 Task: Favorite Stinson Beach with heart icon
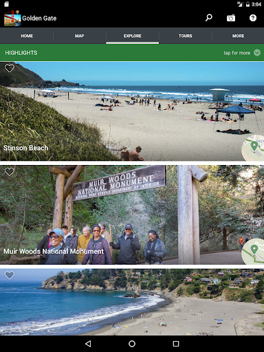(x=10, y=68)
